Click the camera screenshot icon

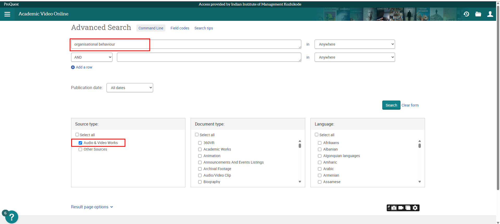pos(394,208)
